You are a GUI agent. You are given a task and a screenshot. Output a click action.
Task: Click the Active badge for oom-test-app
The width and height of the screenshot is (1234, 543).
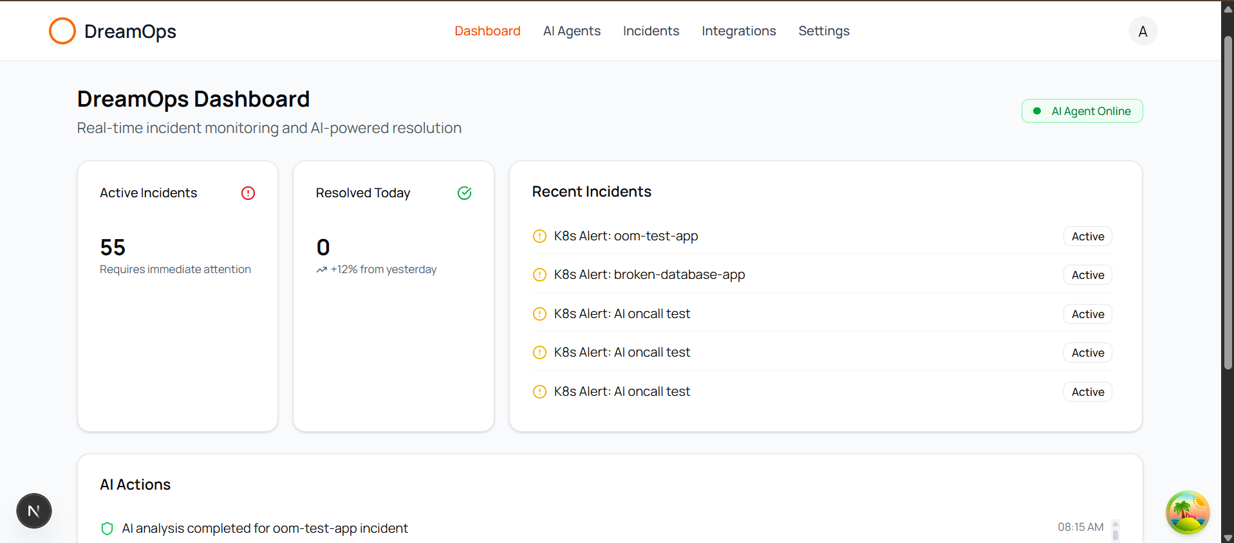click(1087, 236)
